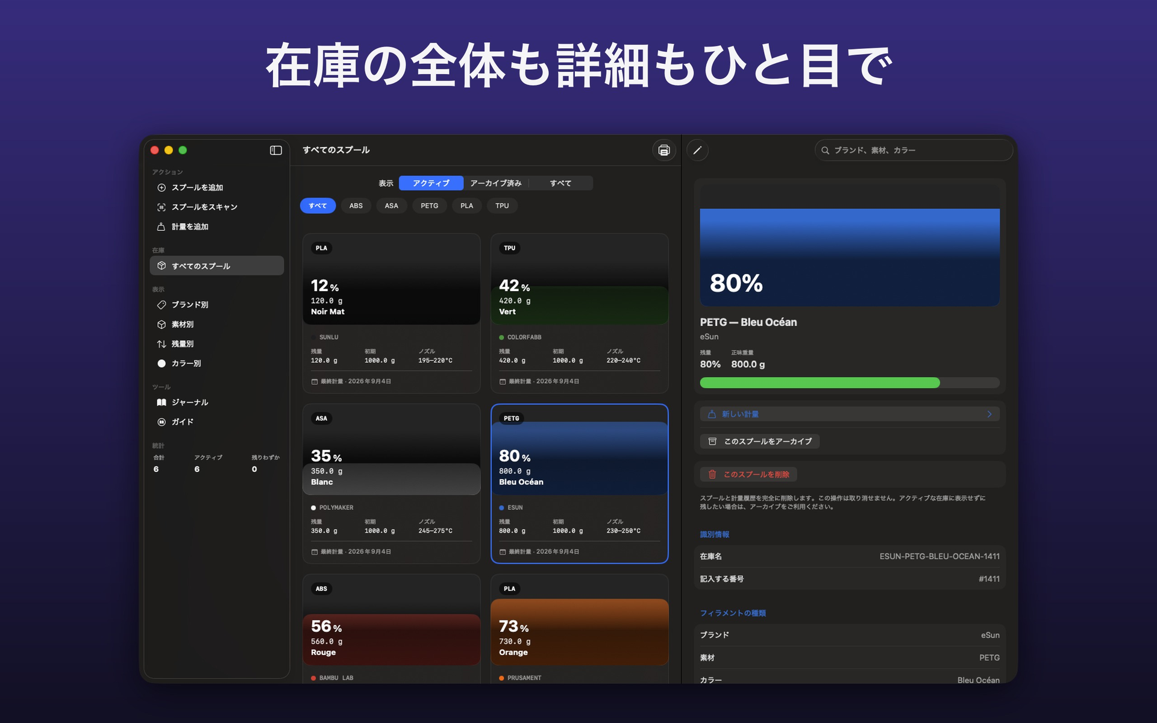The width and height of the screenshot is (1157, 723).
Task: Filter by ABS chip
Action: coord(356,205)
